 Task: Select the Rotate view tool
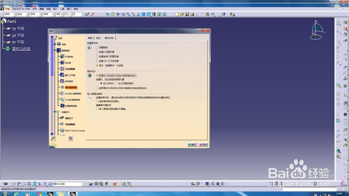(x=123, y=14)
